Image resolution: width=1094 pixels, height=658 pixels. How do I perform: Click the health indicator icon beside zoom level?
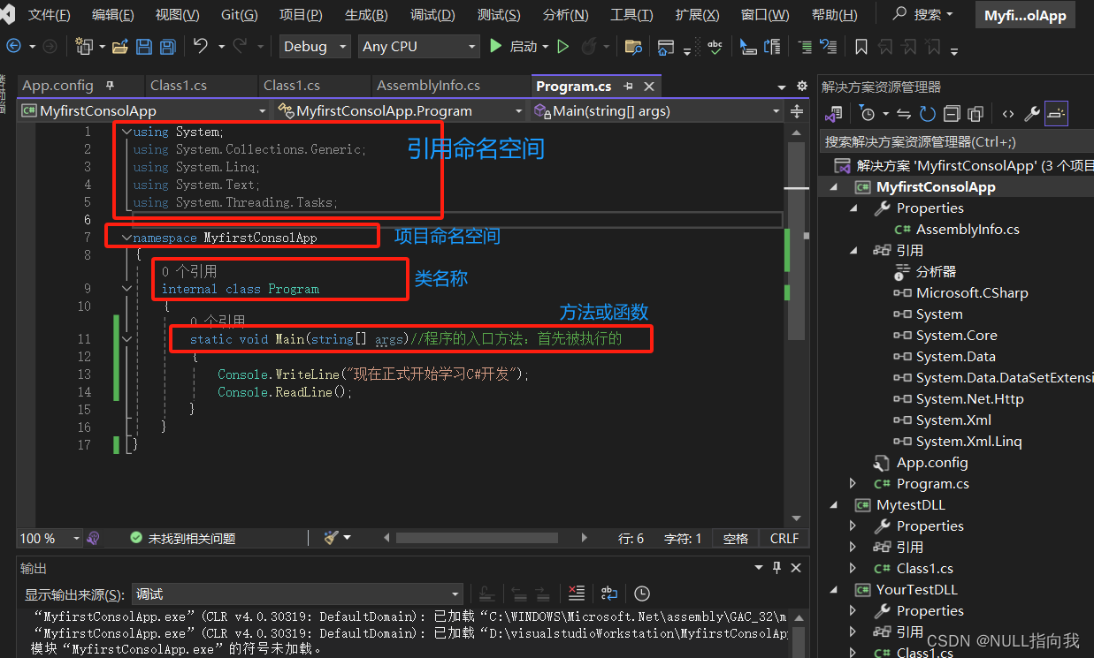pyautogui.click(x=93, y=538)
